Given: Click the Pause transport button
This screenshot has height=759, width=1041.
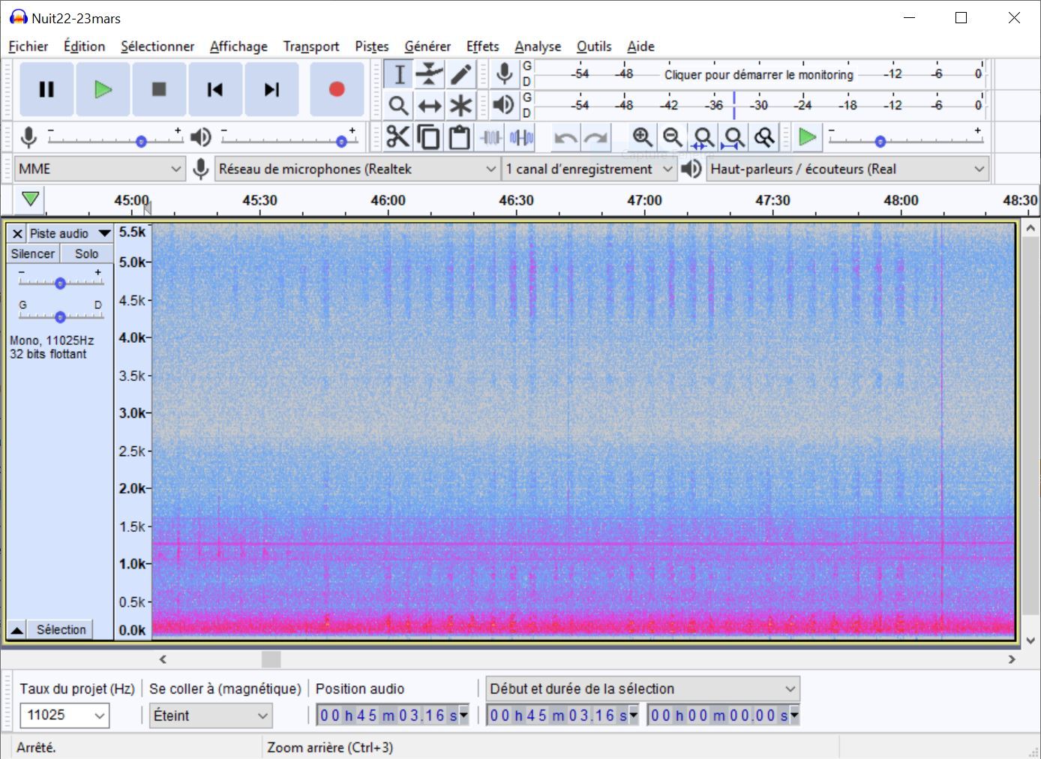Looking at the screenshot, I should pos(46,89).
